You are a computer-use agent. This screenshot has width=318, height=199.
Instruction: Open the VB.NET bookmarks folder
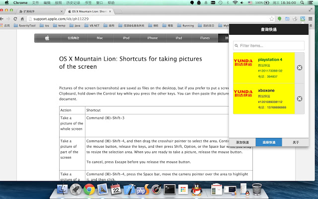click(92, 25)
